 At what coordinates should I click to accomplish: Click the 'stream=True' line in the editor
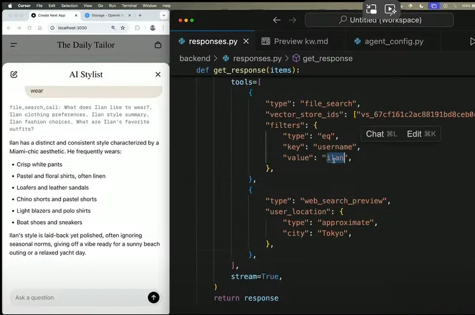pyautogui.click(x=257, y=276)
